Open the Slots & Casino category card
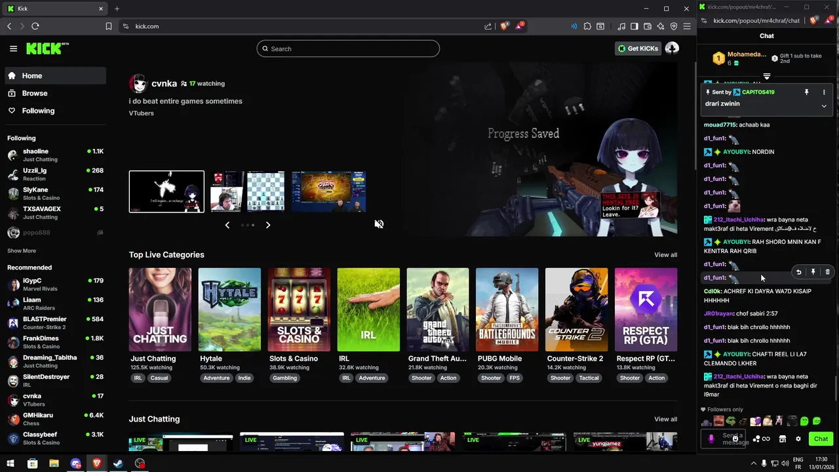The width and height of the screenshot is (839, 472). point(299,309)
